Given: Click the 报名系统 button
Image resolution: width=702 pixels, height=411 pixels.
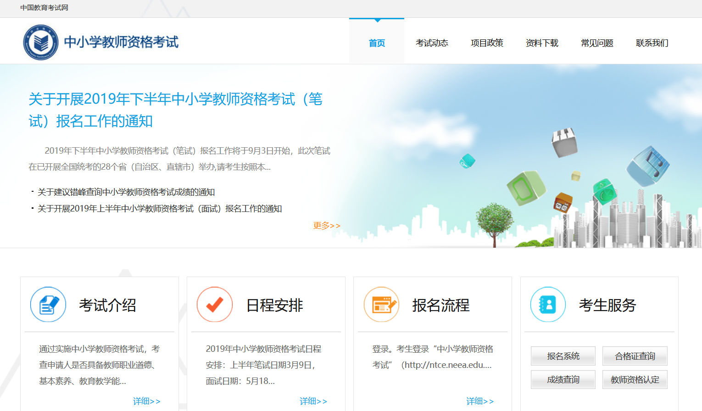Looking at the screenshot, I should [563, 356].
